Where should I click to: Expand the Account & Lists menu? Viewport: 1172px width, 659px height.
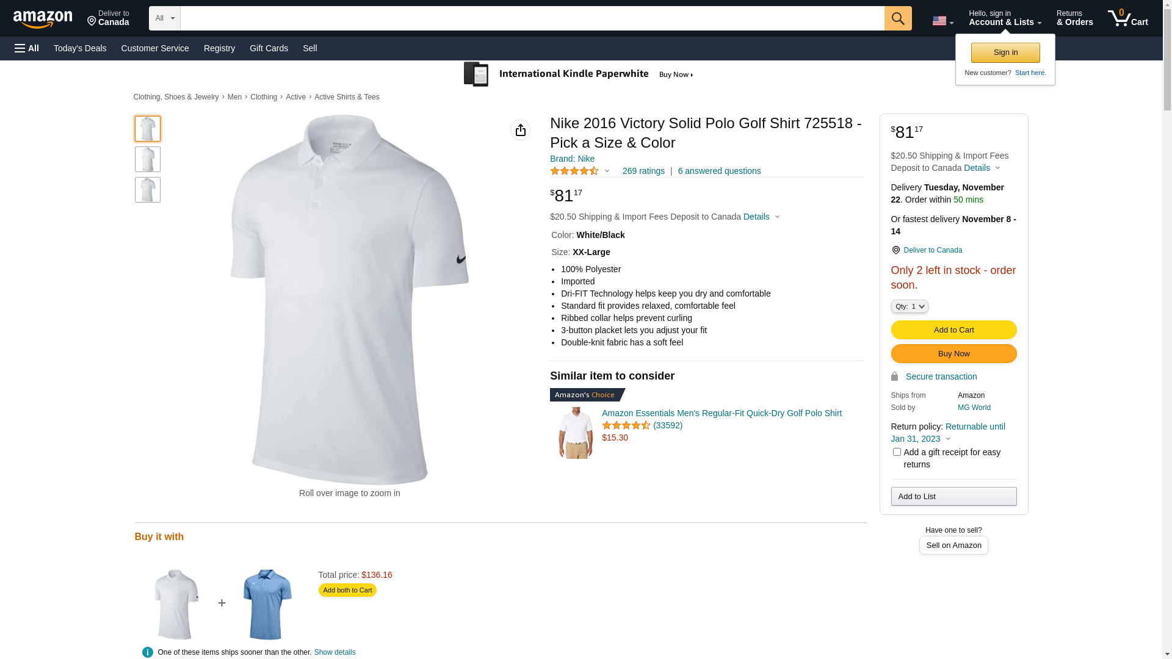[x=1005, y=18]
